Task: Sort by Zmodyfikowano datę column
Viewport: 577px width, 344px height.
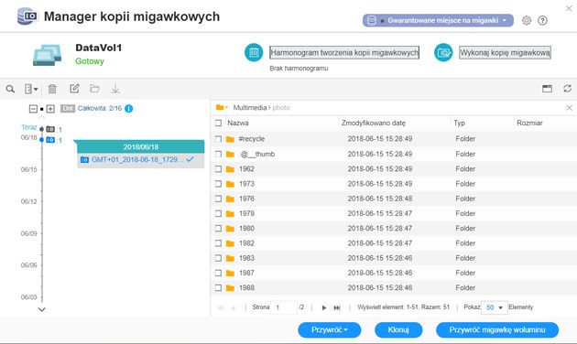Action: [x=373, y=123]
